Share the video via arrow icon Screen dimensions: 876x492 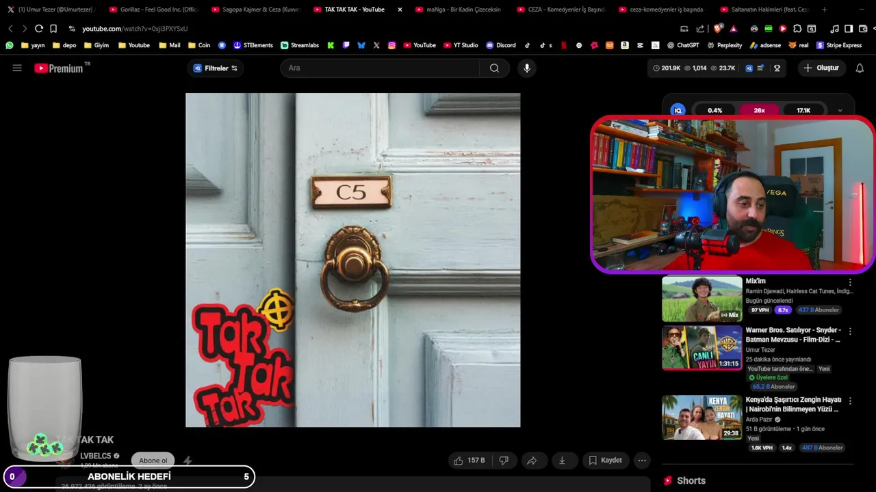[532, 461]
